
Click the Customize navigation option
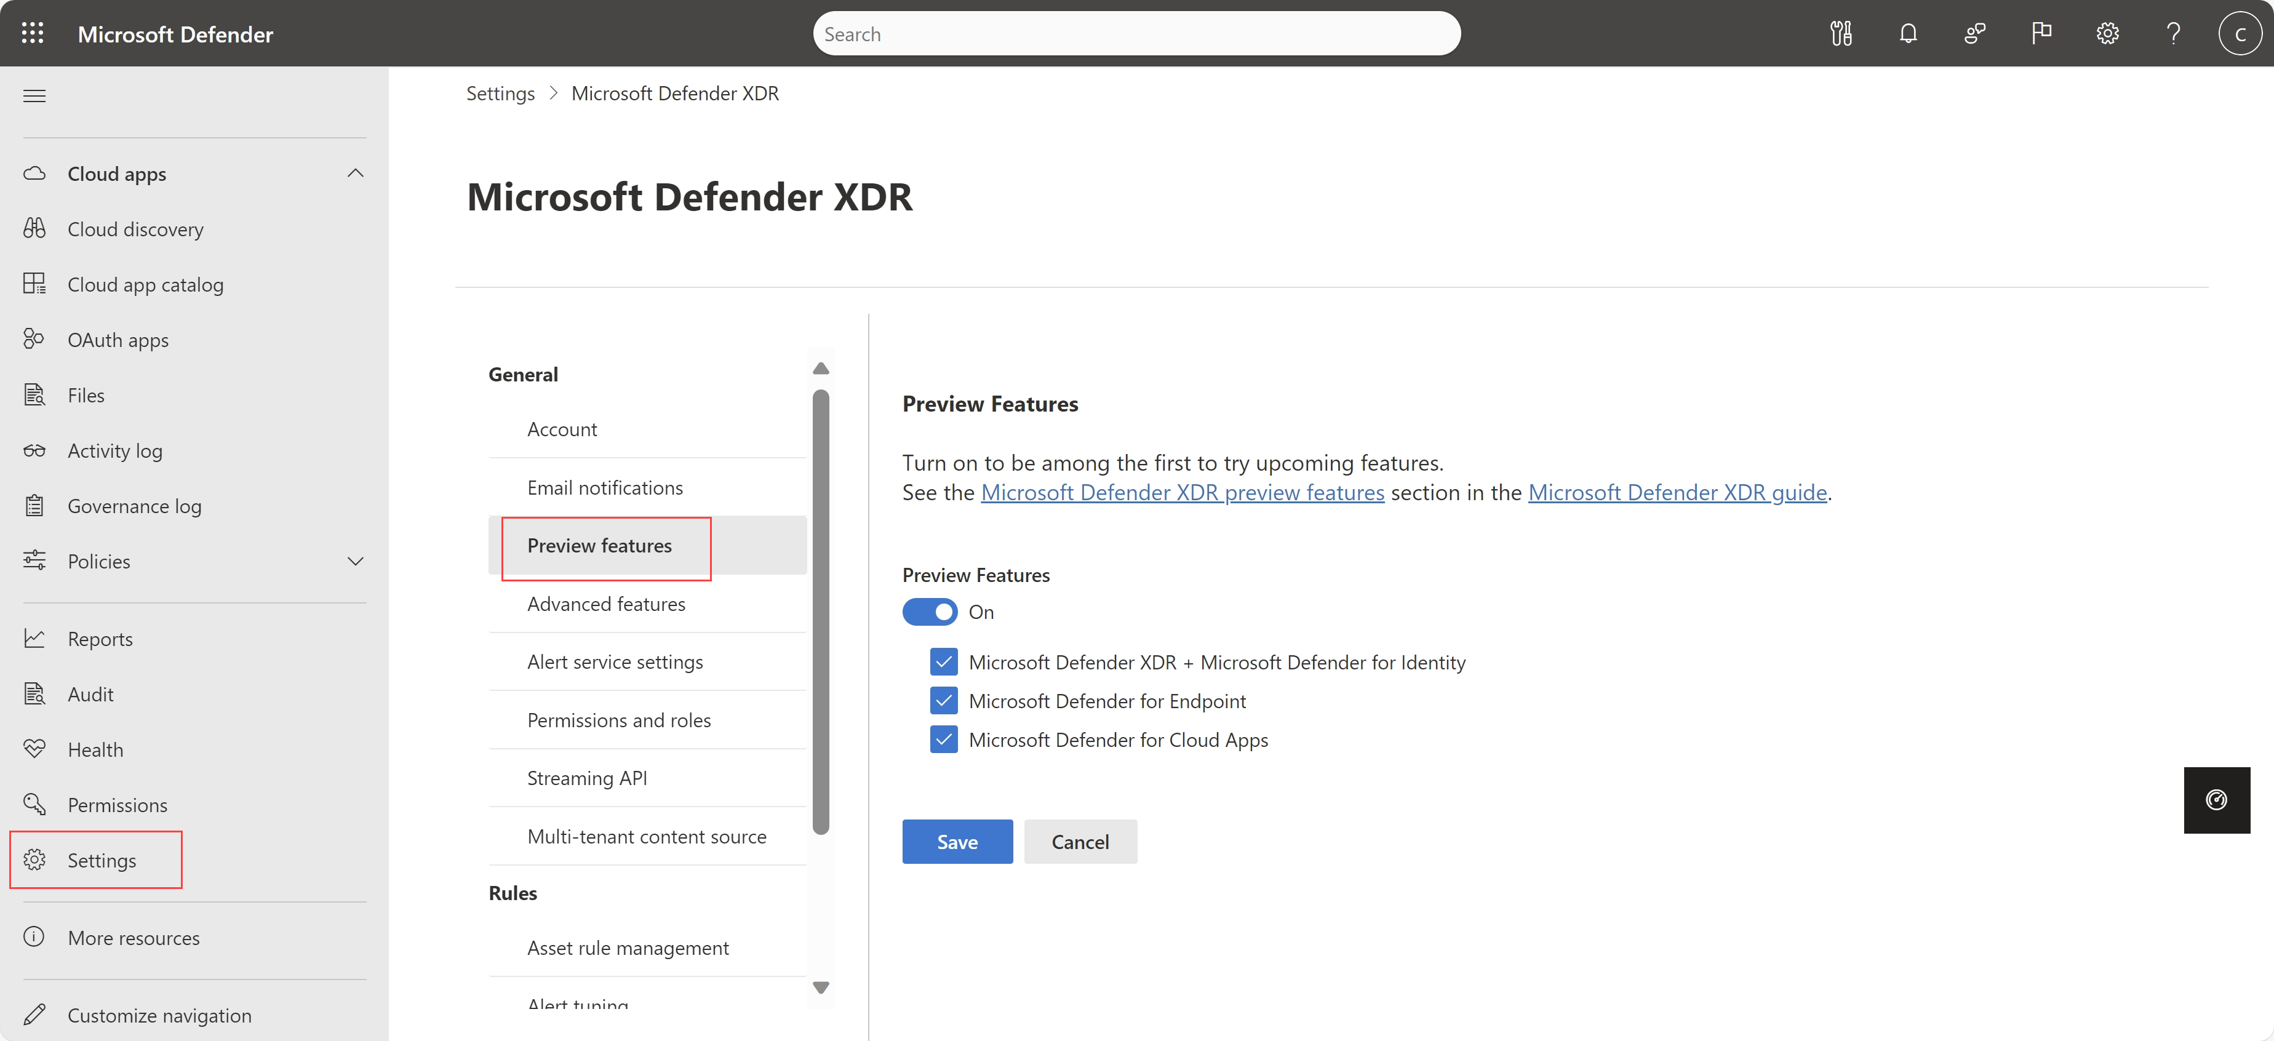click(x=157, y=1013)
